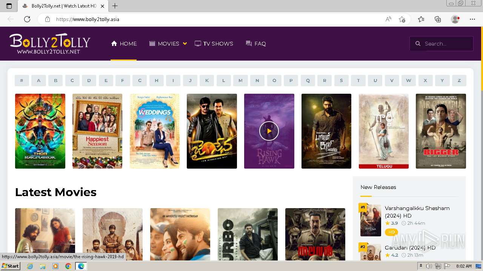Open the Happiest Season poster

tap(97, 131)
